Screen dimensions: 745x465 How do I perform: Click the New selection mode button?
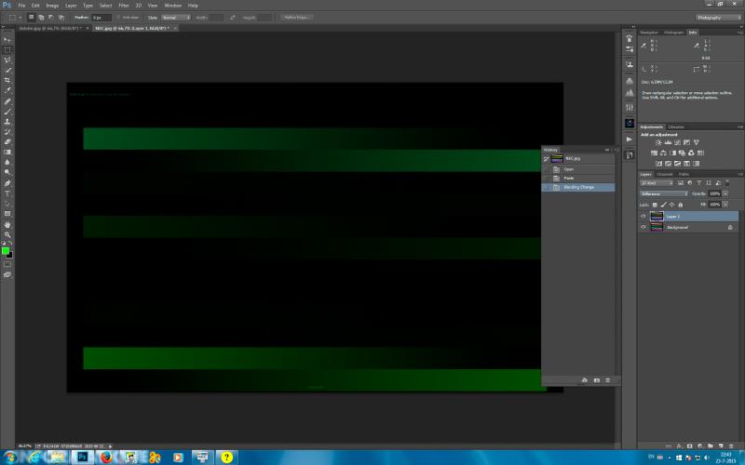(x=32, y=18)
